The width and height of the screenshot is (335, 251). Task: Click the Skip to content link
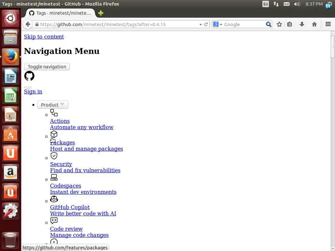coord(44,37)
